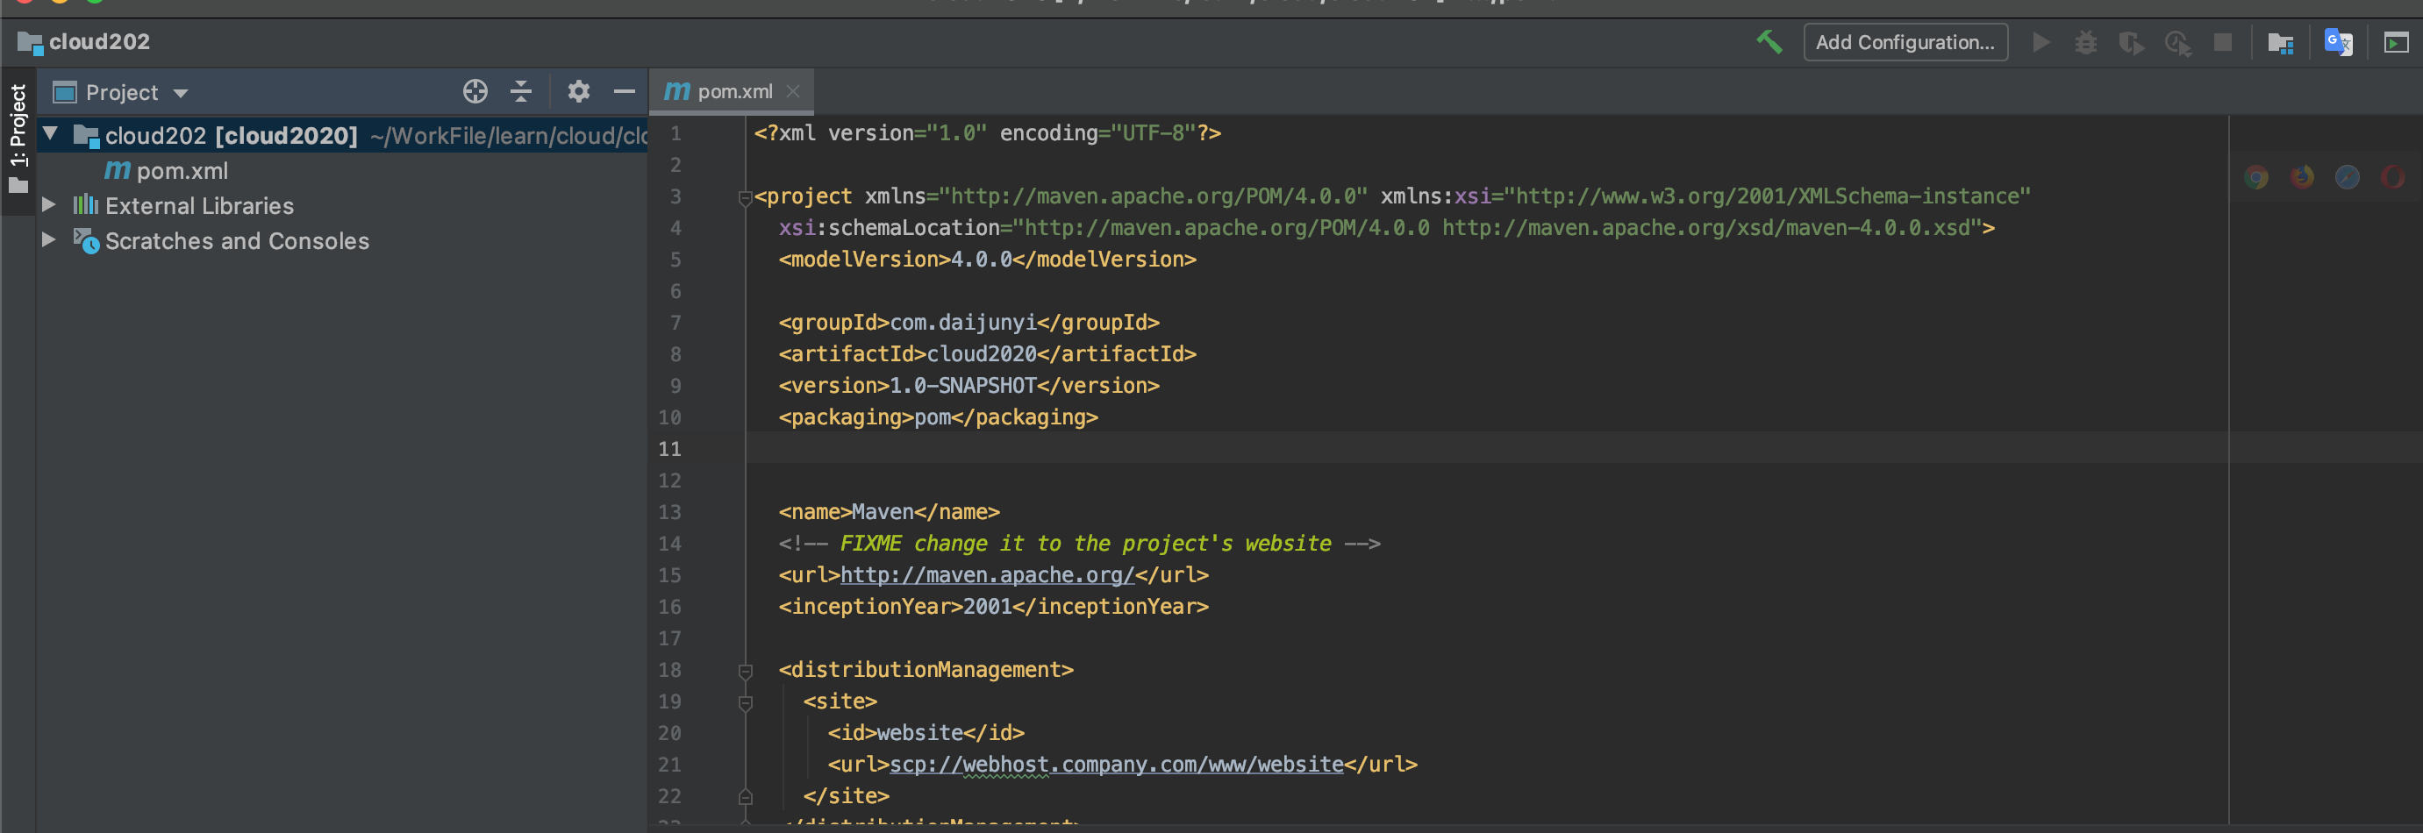Click the packaging value pom
The image size is (2423, 833).
click(x=933, y=417)
